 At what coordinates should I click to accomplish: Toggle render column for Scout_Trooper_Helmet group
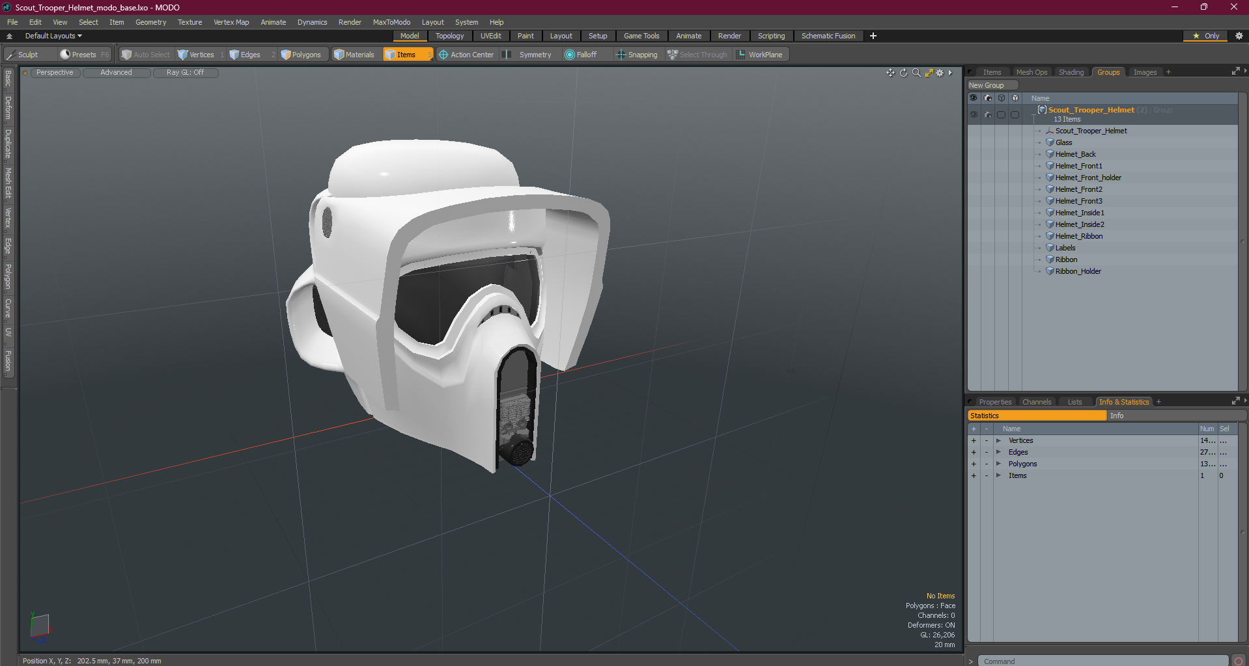988,114
